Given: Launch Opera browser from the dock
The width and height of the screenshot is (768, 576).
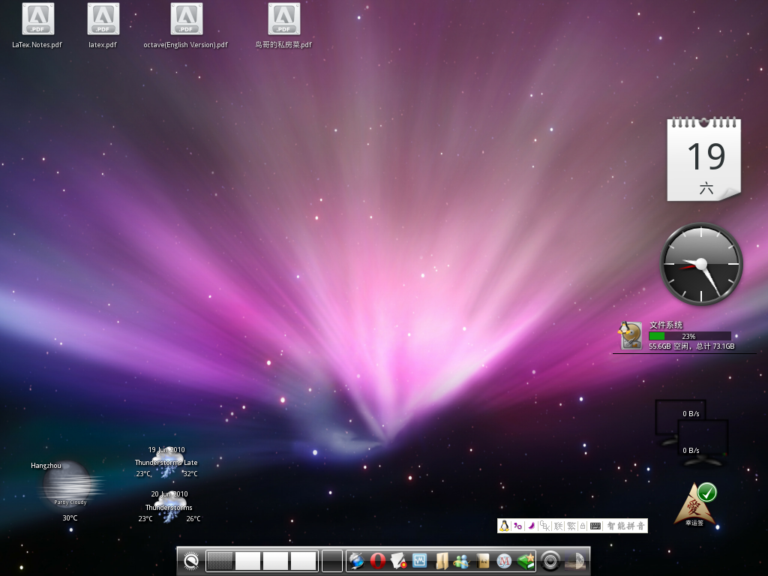Looking at the screenshot, I should click(378, 561).
